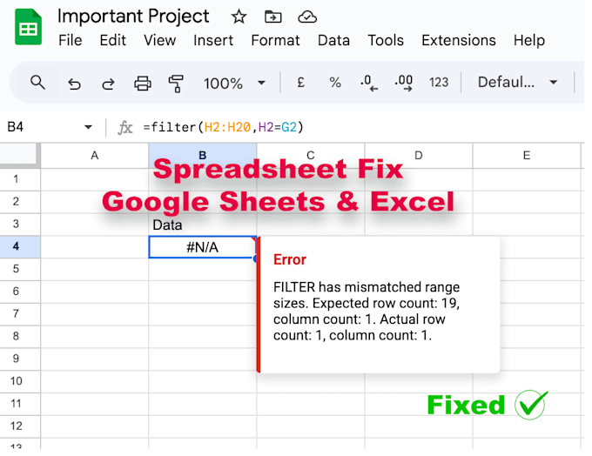Open more number formats 123
This screenshot has height=456, width=592.
[439, 83]
